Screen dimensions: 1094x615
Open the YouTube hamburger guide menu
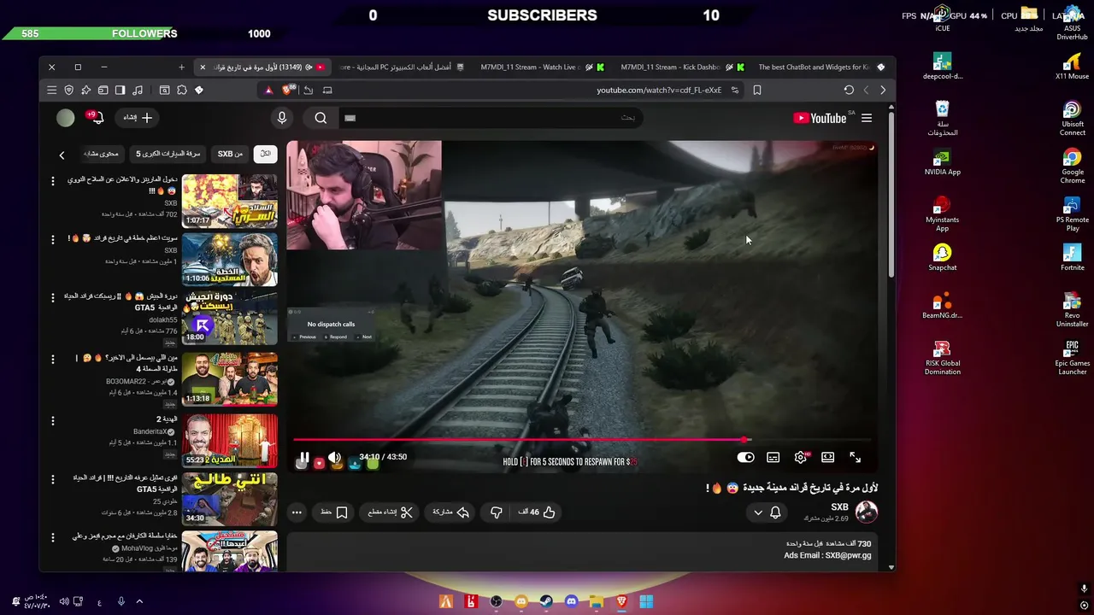coord(867,119)
